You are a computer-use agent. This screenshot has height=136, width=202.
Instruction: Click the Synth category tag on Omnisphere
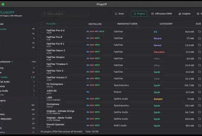(157, 106)
